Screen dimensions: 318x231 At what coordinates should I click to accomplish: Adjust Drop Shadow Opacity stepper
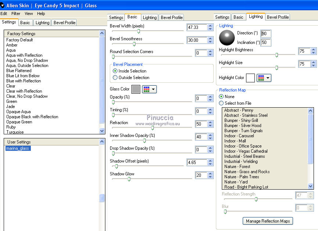point(210,150)
